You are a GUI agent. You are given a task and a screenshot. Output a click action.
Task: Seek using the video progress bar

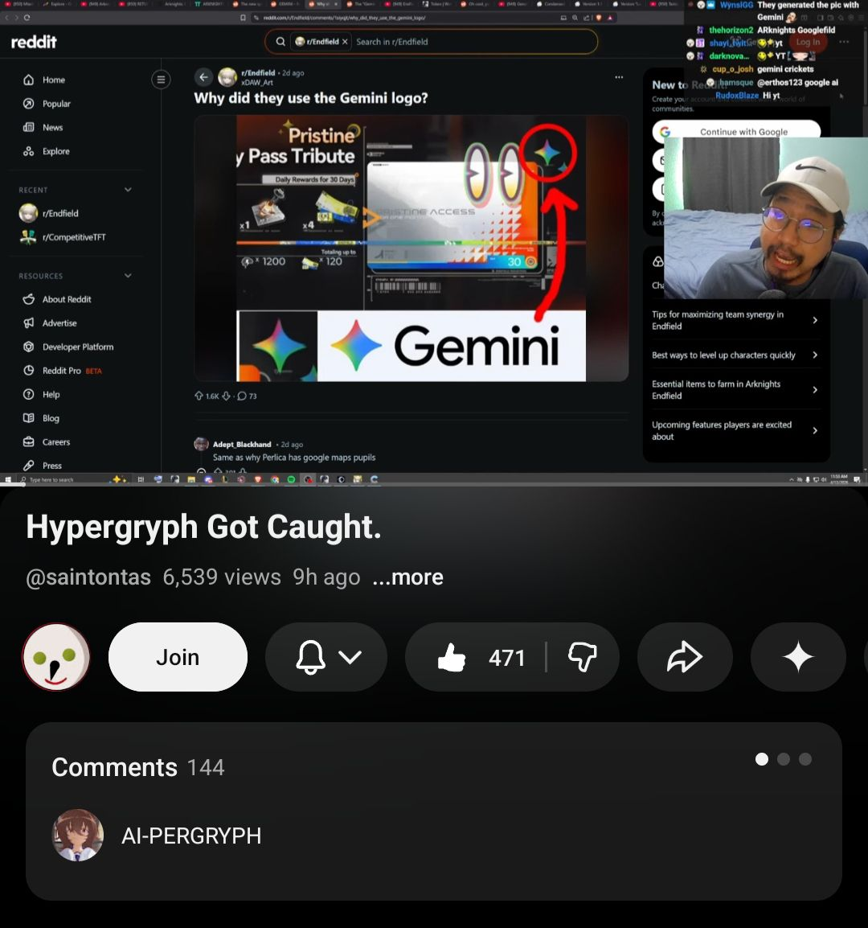click(434, 485)
